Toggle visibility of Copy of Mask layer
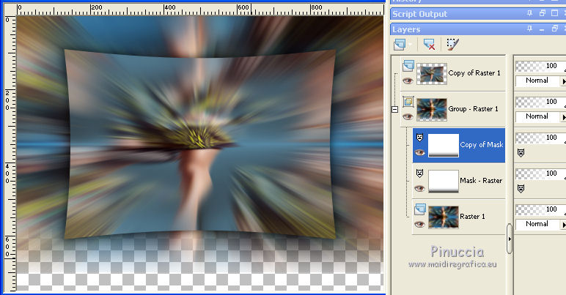Viewport: 566px width, 295px height. pos(419,153)
